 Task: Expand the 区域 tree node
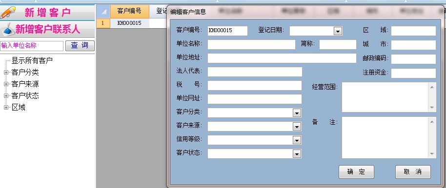click(6, 107)
